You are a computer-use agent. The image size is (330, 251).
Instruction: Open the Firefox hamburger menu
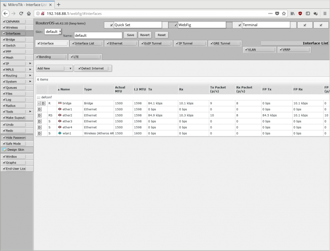pos(324,14)
